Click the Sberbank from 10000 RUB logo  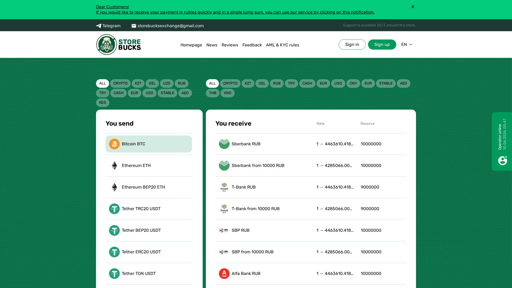pyautogui.click(x=224, y=166)
